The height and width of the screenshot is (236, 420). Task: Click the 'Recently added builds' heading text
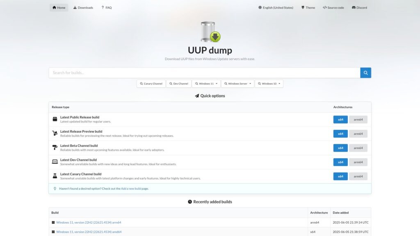point(213,202)
